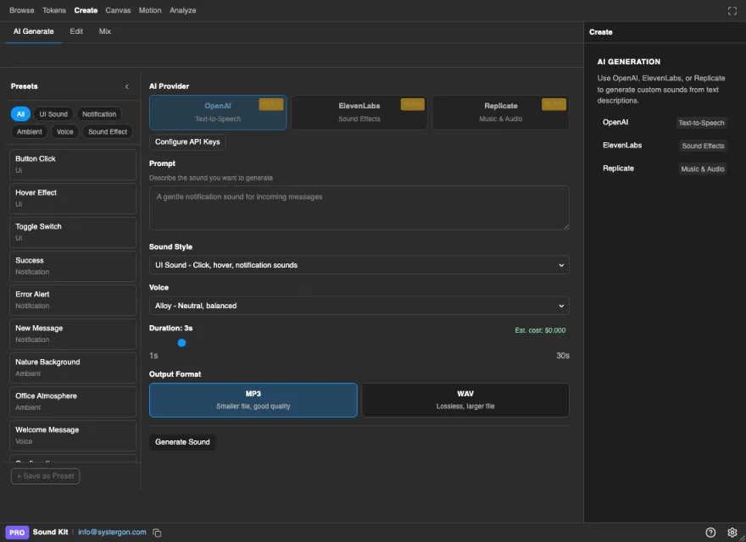Filter presets by Ambient chip
The height and width of the screenshot is (542, 746).
click(30, 132)
